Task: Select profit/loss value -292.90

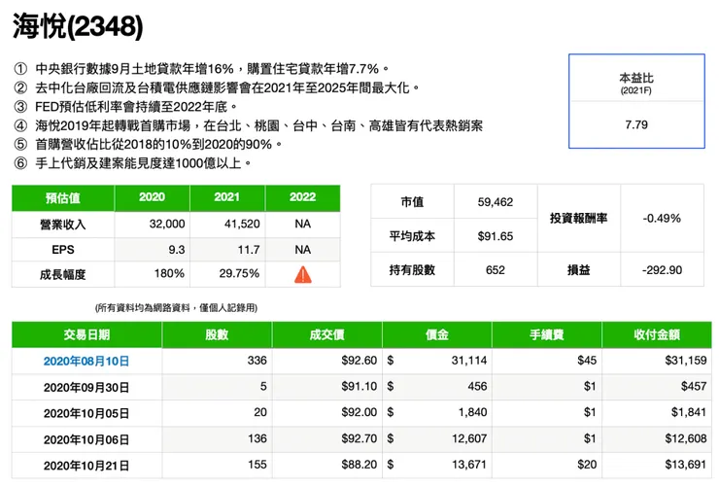Action: [662, 269]
